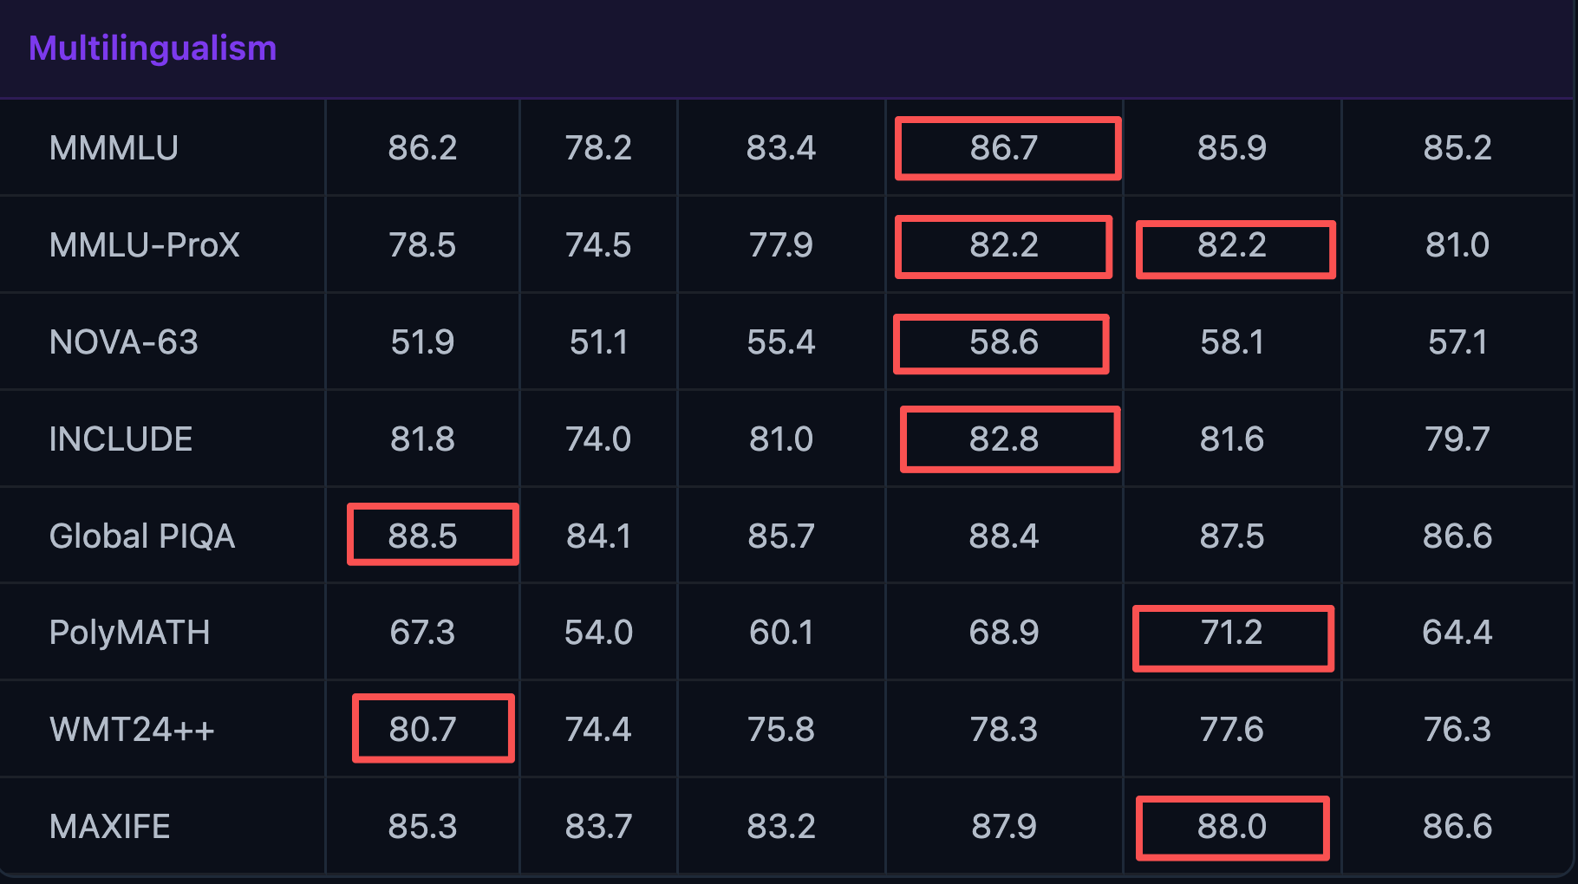Select the WMT24++ row label
This screenshot has width=1578, height=884.
132,730
